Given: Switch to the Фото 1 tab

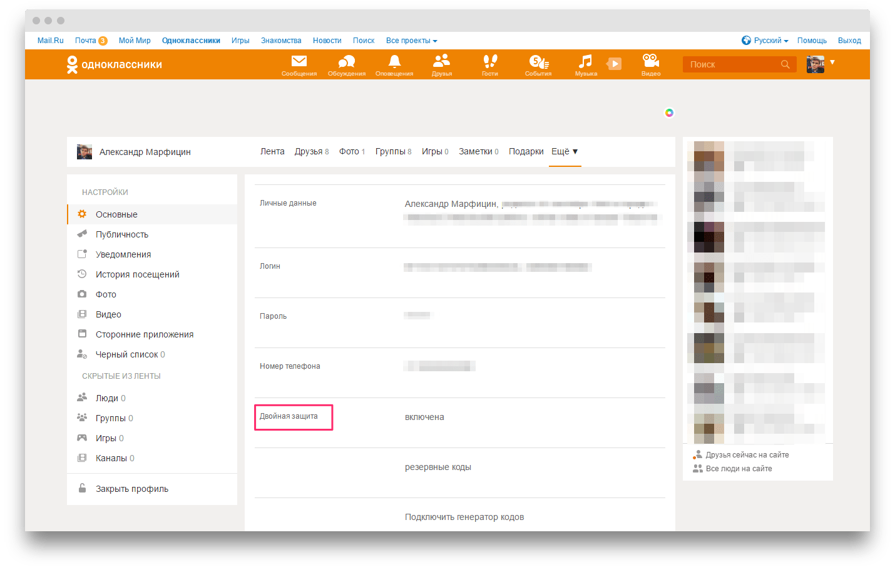Looking at the screenshot, I should coord(352,151).
